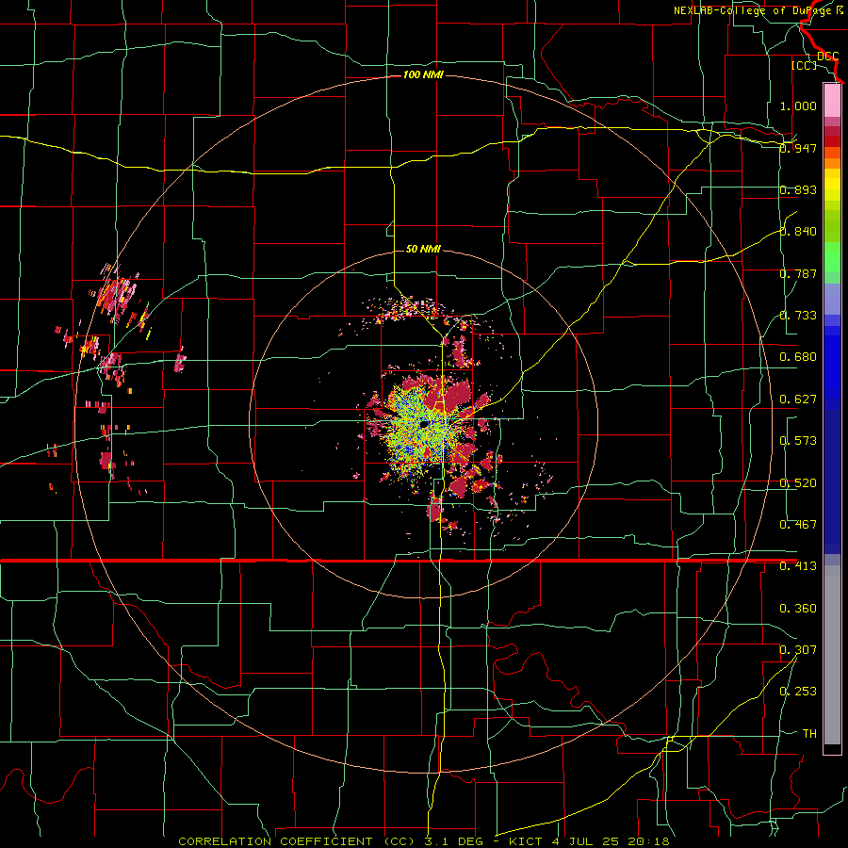Click the 0.680 color scale value
Viewport: 848px width, 848px height.
click(798, 357)
